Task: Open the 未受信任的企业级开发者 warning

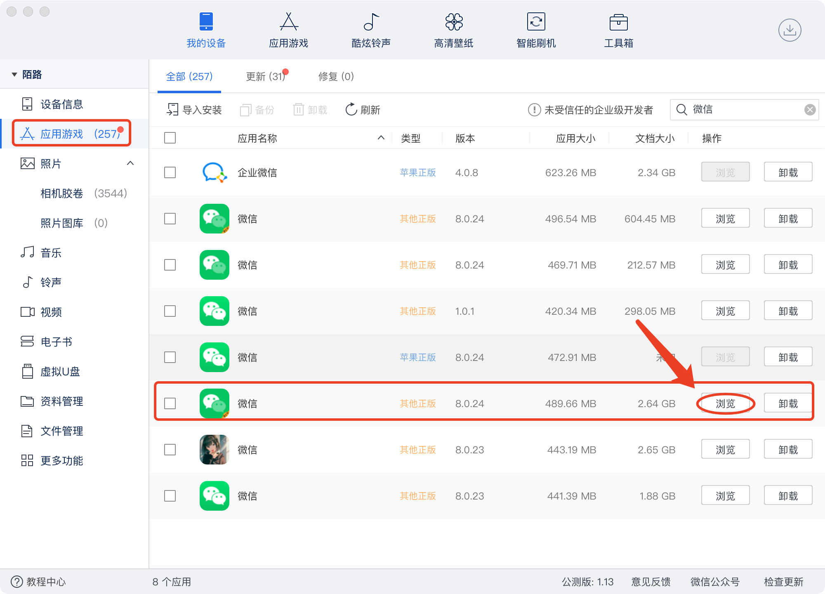Action: coord(591,110)
